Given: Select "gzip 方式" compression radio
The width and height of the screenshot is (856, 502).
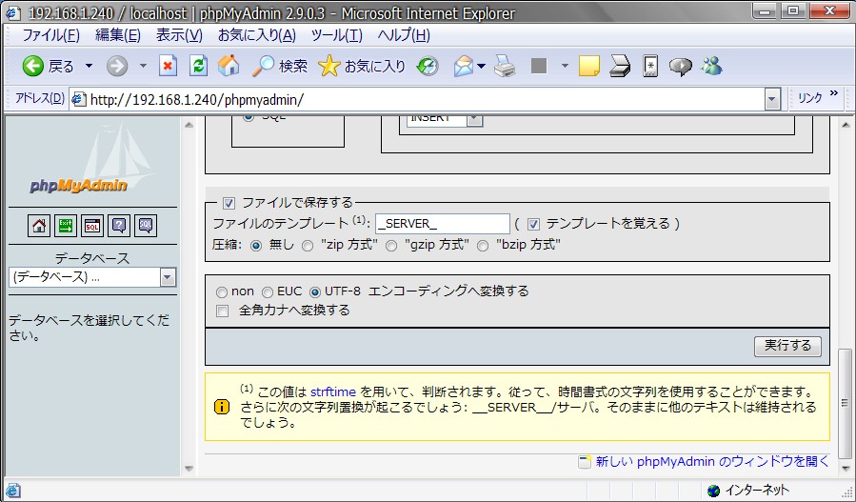Looking at the screenshot, I should 391,246.
